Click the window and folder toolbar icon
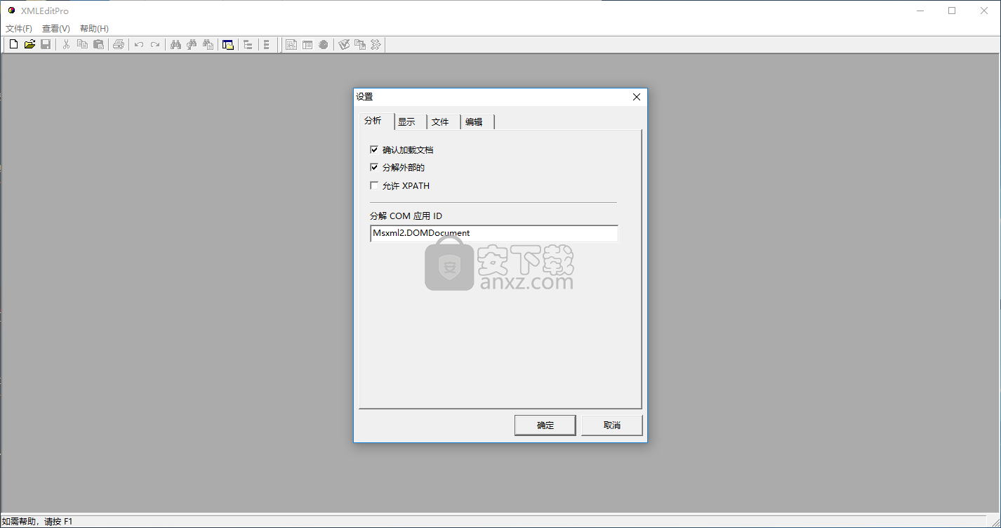 tap(228, 45)
